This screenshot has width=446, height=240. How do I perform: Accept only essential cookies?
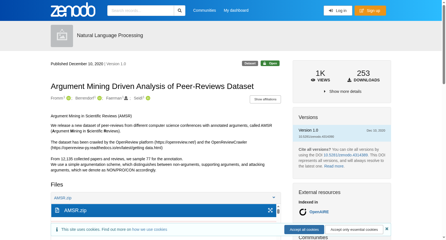coord(354,229)
